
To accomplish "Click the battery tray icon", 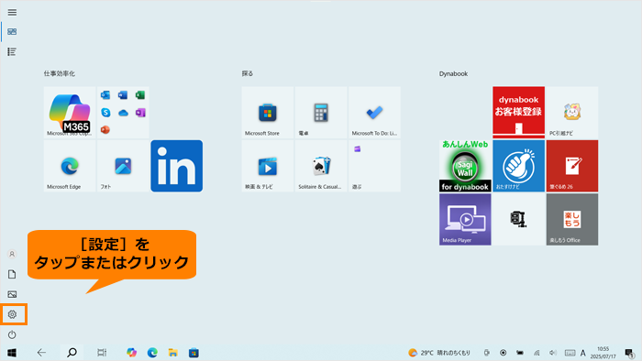I will [x=520, y=353].
